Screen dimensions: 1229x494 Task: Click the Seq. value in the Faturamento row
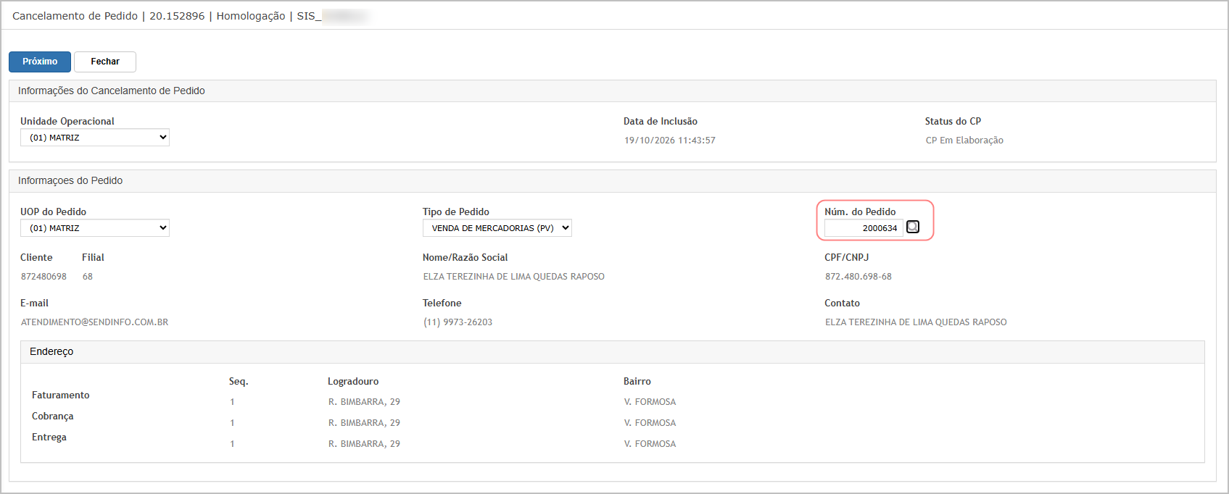point(232,402)
